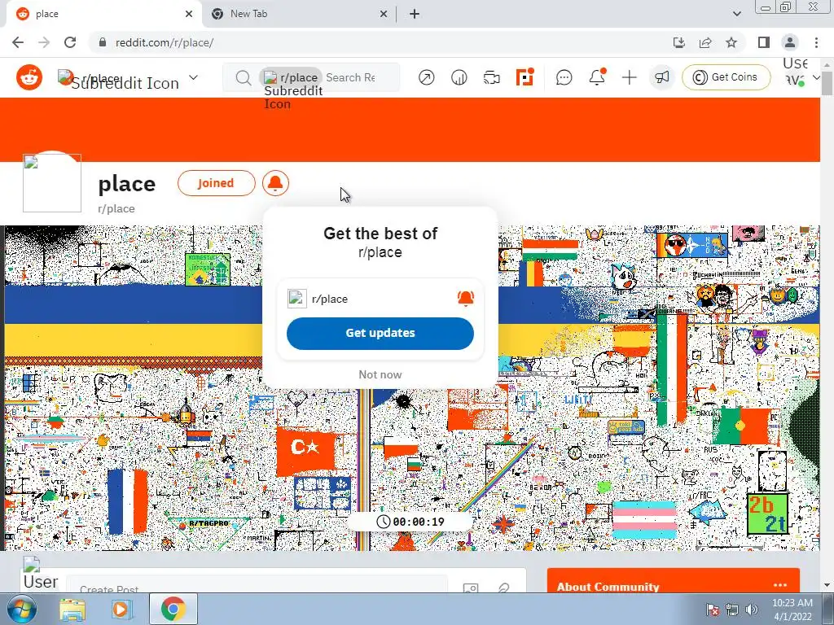This screenshot has height=625, width=834.
Task: Open the Windows Start menu
Action: pyautogui.click(x=20, y=609)
